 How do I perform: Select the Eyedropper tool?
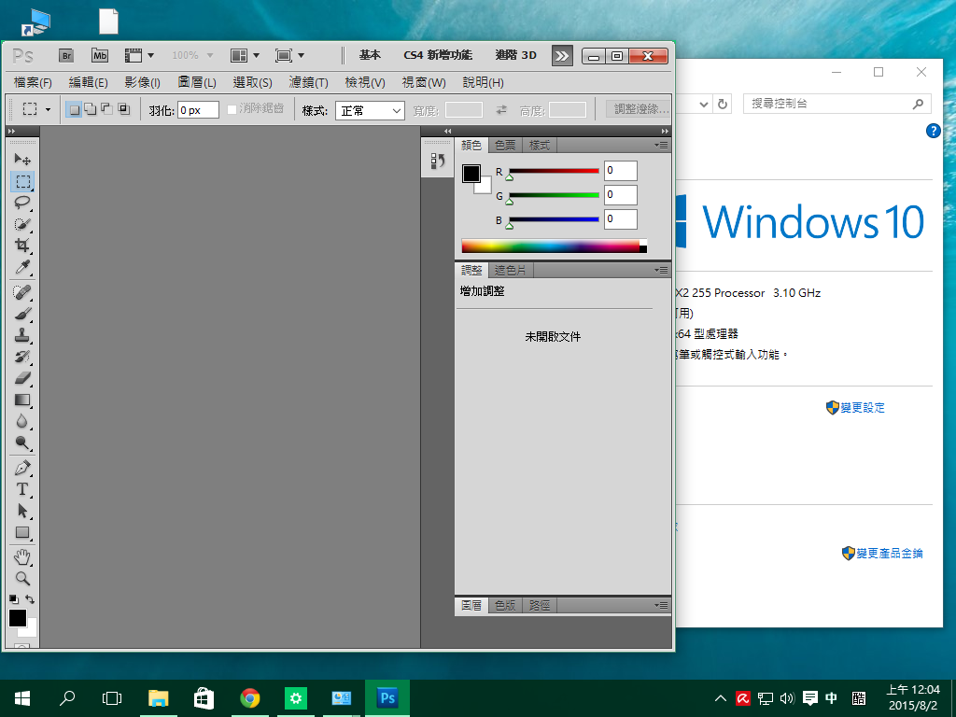click(22, 266)
